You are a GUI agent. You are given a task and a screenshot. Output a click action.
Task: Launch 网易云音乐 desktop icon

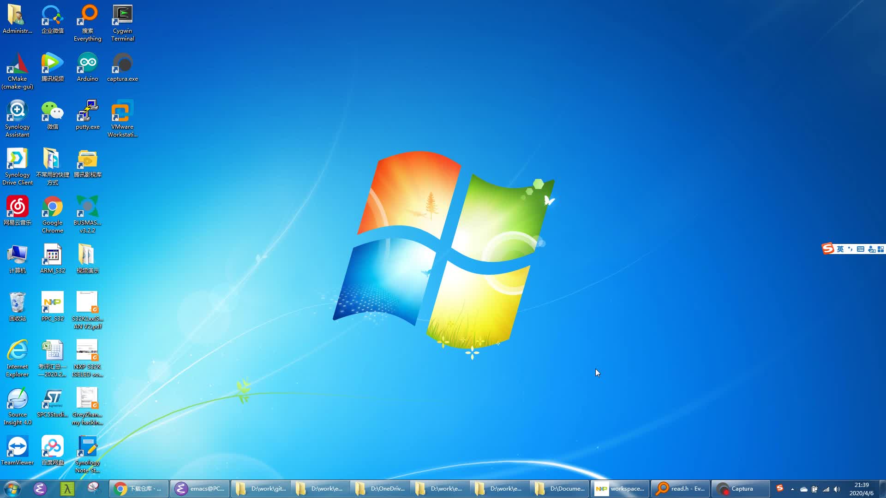(x=18, y=211)
